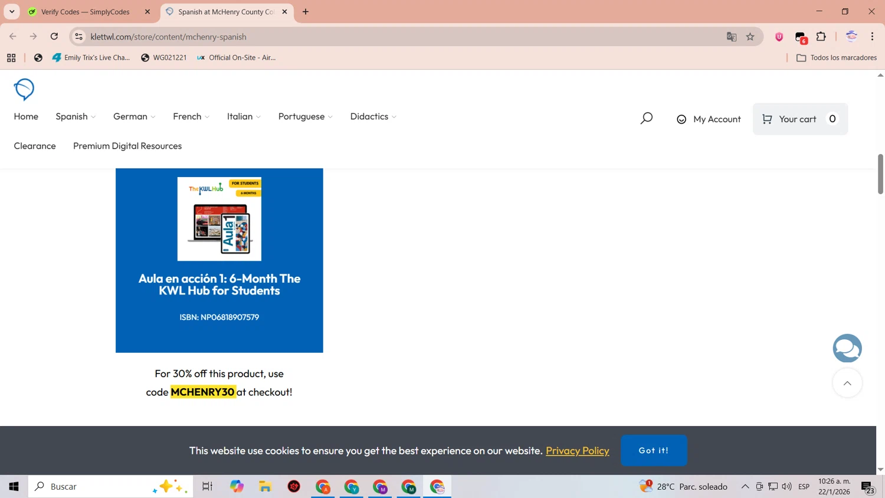
Task: Click the Aula en acción product thumbnail
Action: click(219, 219)
